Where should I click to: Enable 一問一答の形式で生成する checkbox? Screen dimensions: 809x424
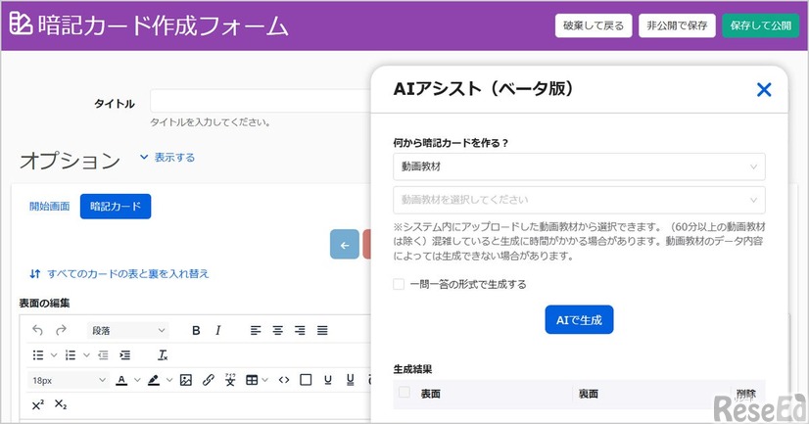click(399, 284)
